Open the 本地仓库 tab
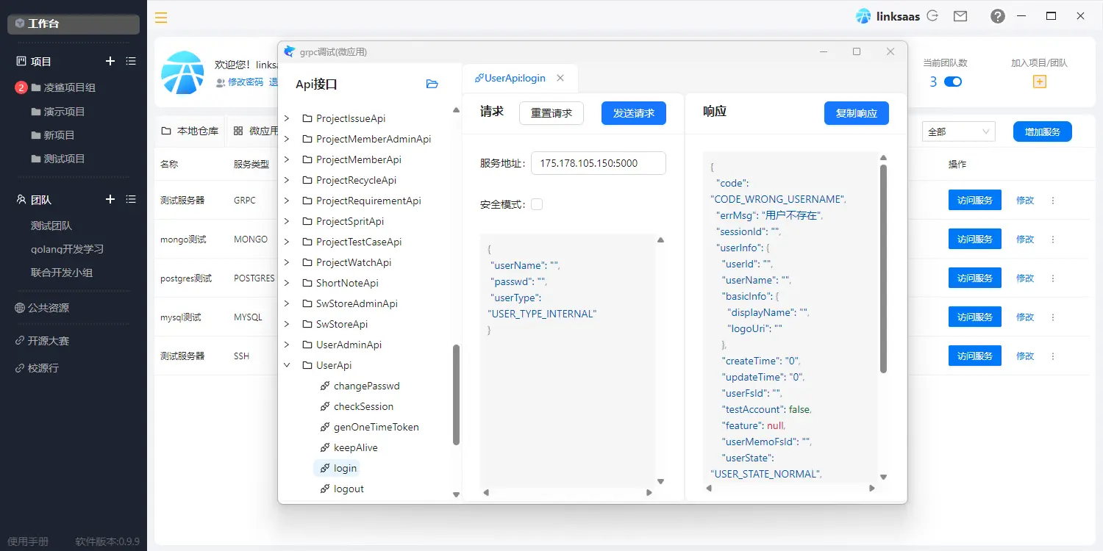This screenshot has height=551, width=1103. click(190, 131)
